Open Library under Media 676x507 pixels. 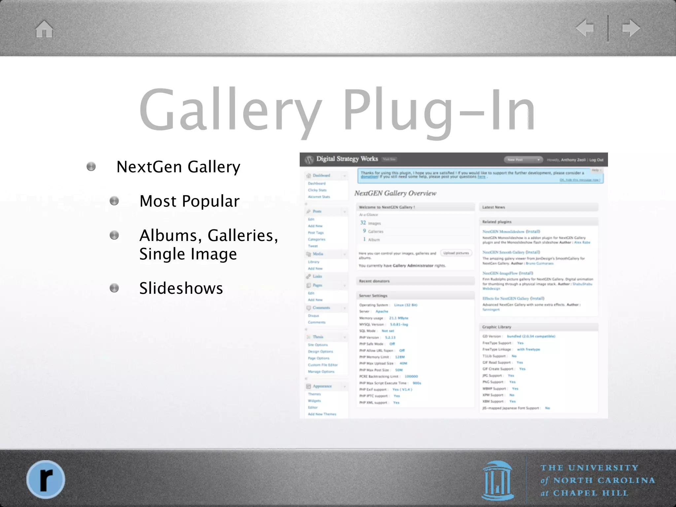pyautogui.click(x=314, y=262)
